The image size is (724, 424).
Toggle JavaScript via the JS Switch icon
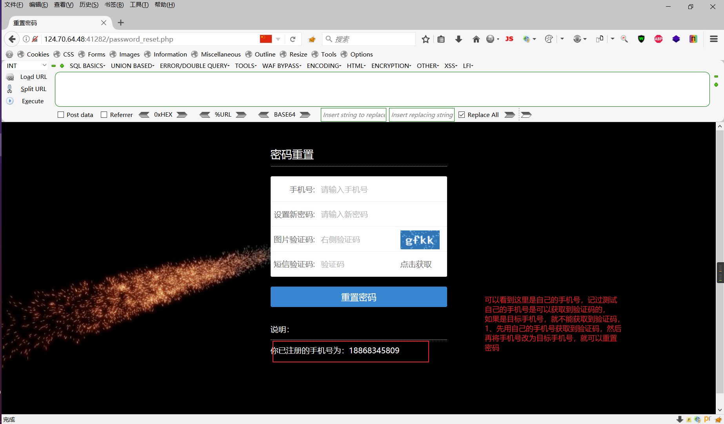click(509, 39)
